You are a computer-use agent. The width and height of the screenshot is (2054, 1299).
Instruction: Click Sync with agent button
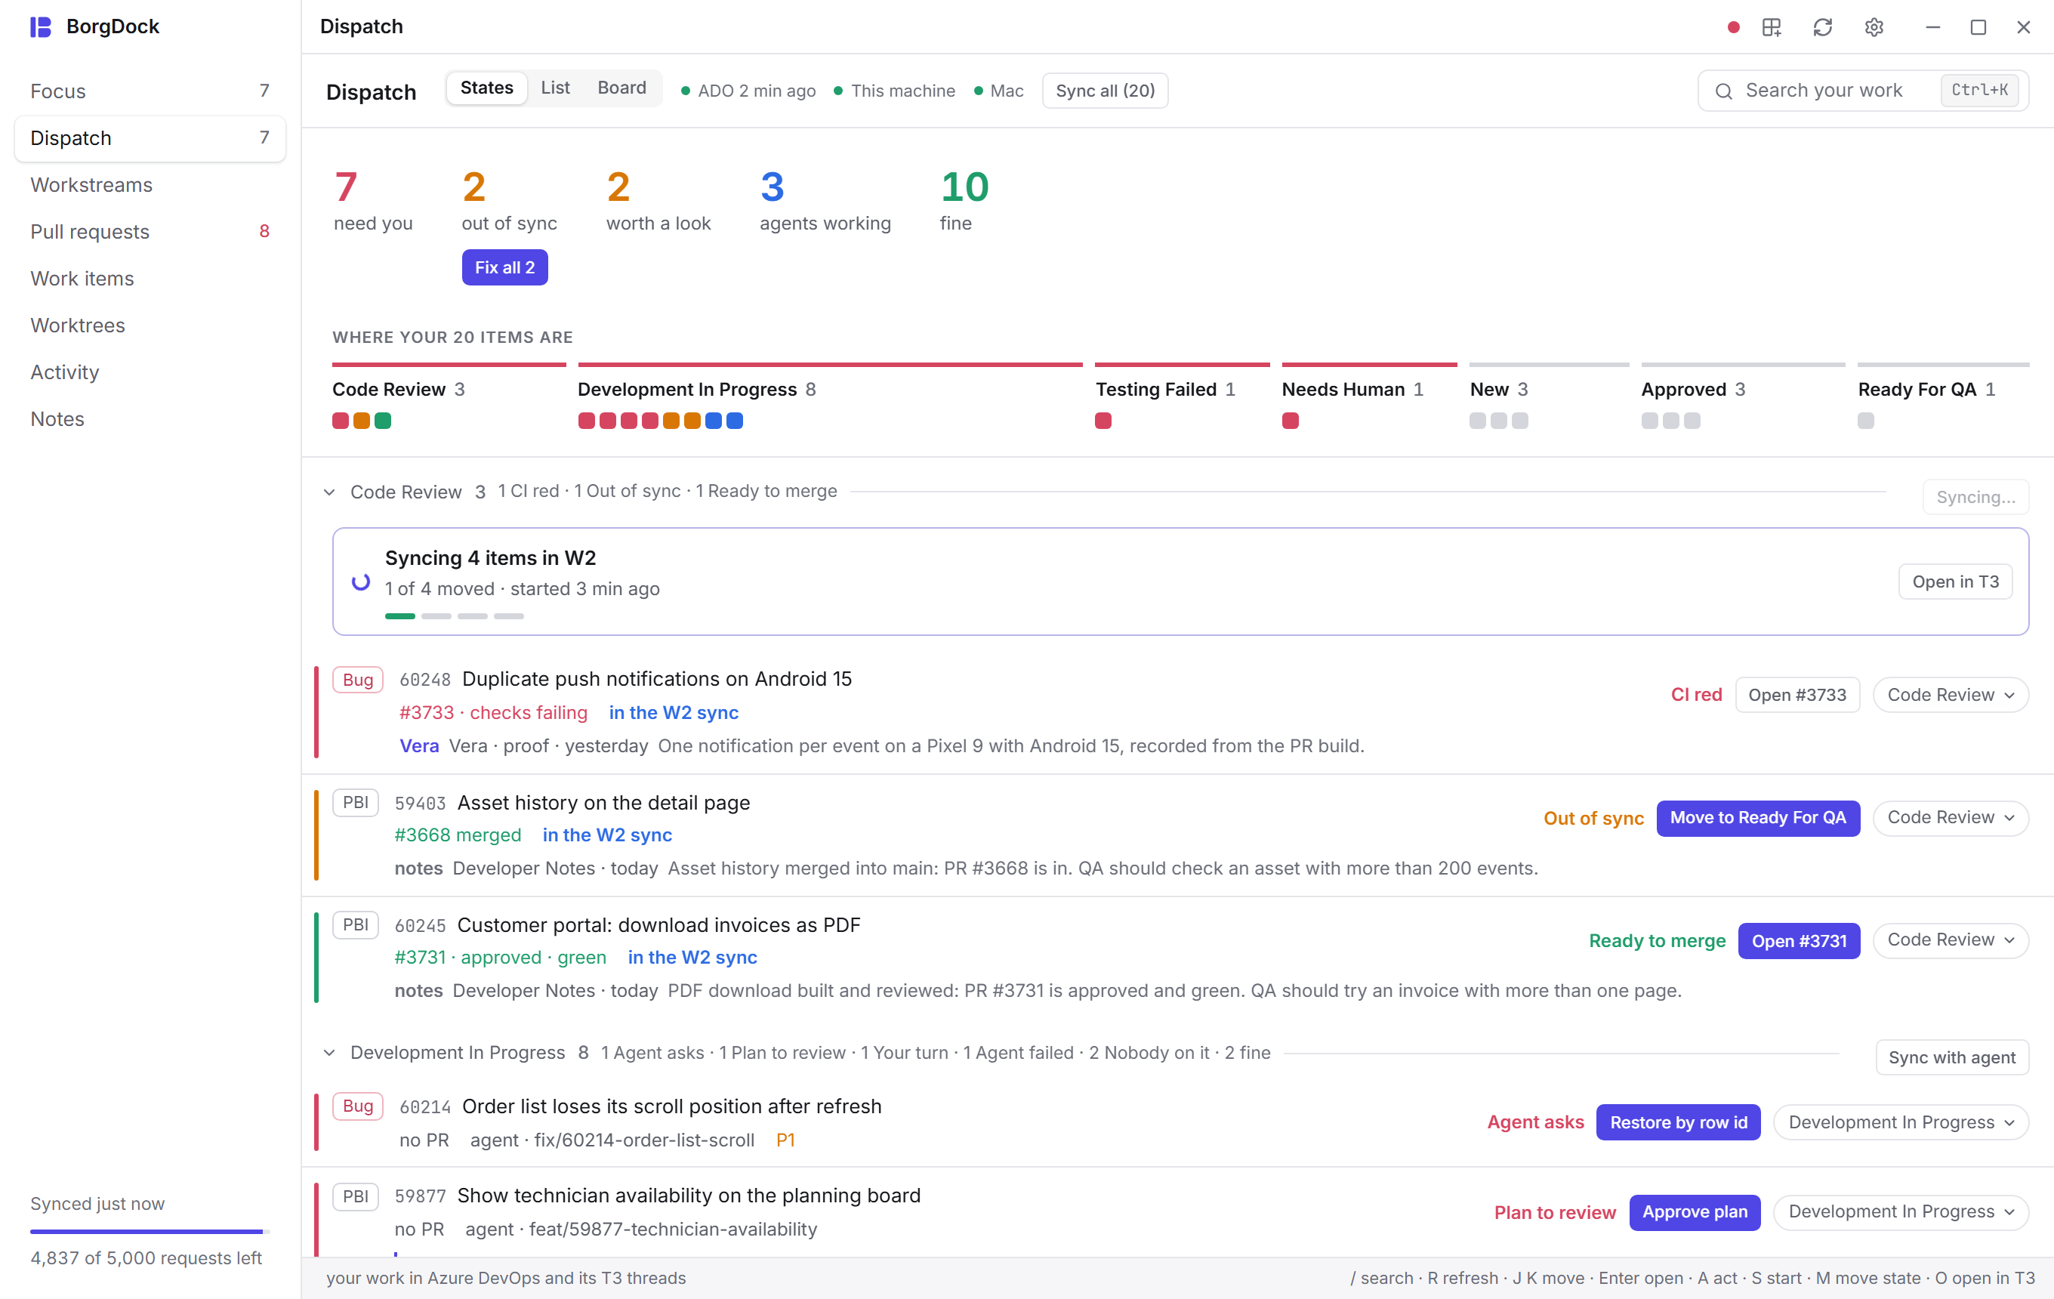[1951, 1057]
